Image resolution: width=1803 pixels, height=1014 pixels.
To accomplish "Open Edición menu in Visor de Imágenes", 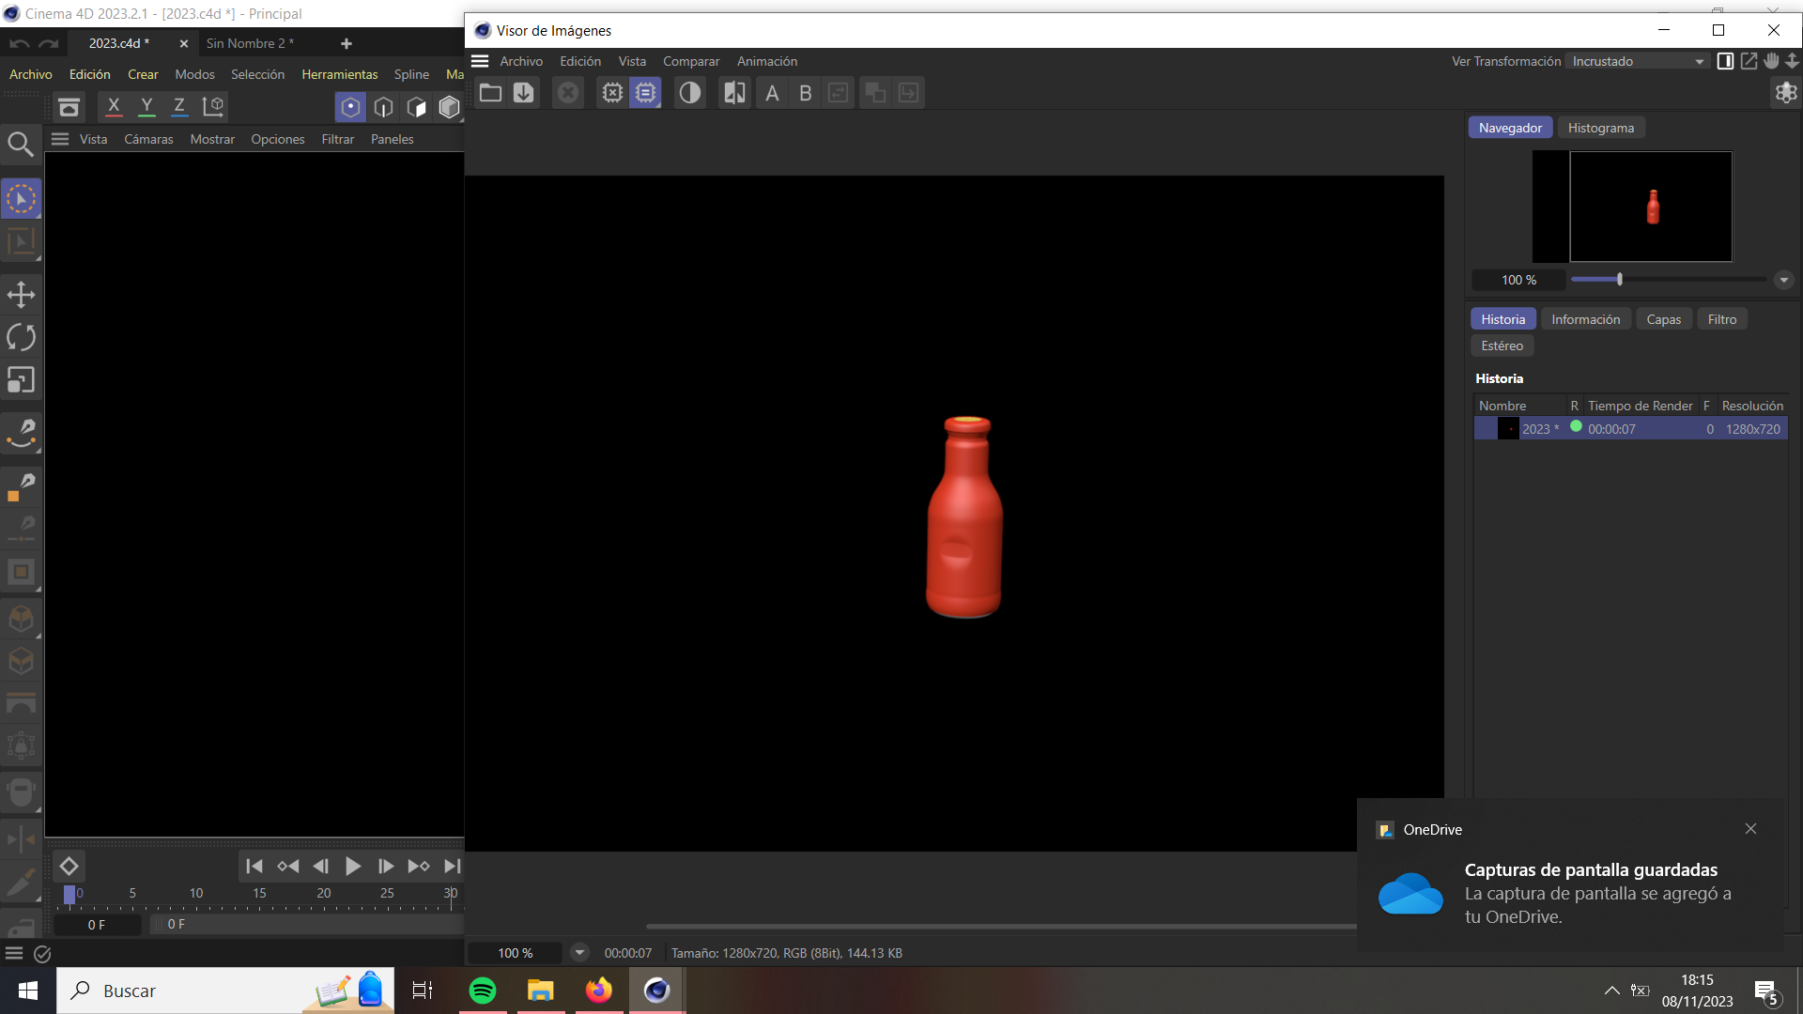I will click(x=580, y=61).
